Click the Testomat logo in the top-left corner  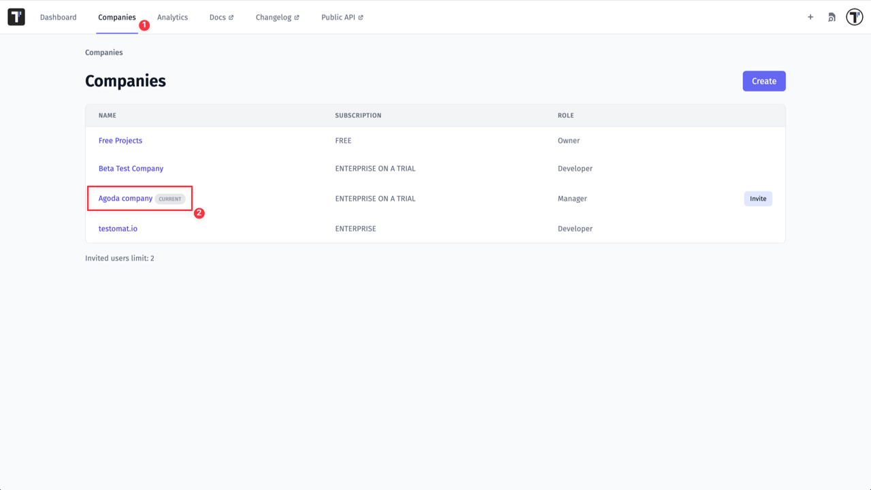tap(16, 16)
